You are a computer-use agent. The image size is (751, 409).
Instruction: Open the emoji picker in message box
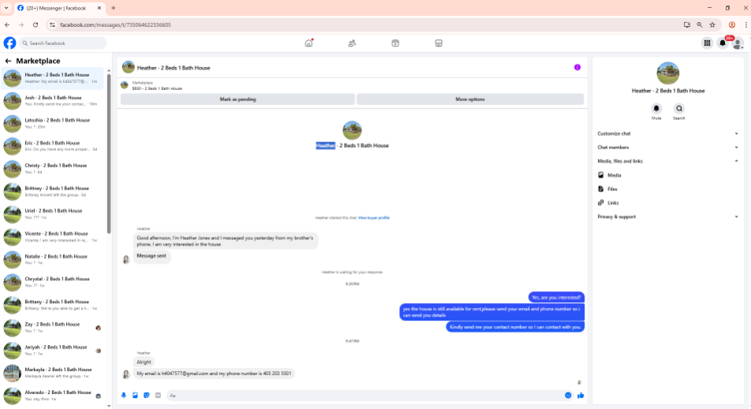[x=568, y=395]
